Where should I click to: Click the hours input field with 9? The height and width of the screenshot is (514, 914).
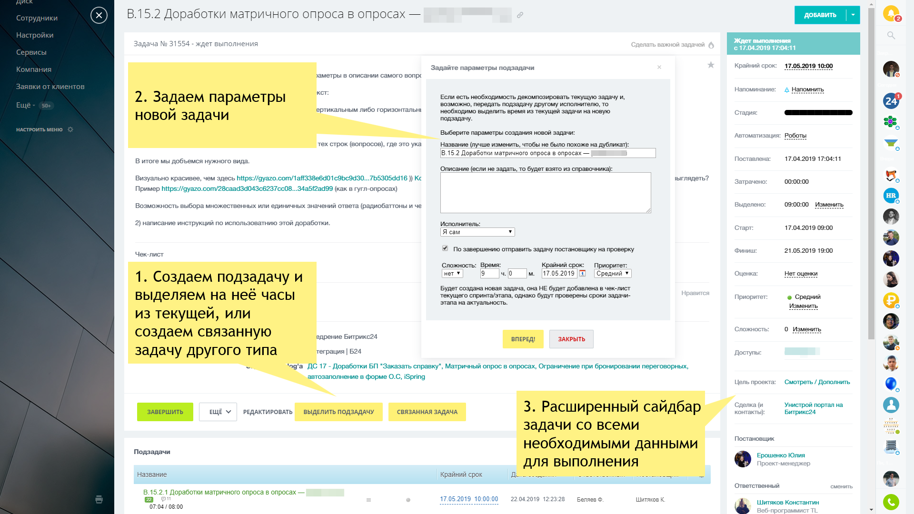coord(489,274)
